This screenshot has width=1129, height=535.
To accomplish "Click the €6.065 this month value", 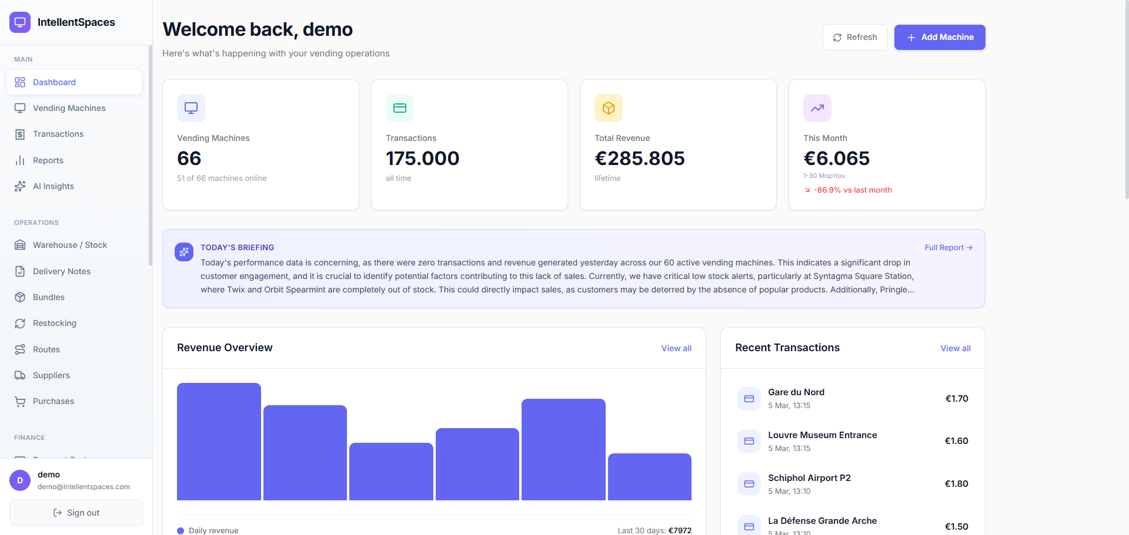I will [x=836, y=158].
